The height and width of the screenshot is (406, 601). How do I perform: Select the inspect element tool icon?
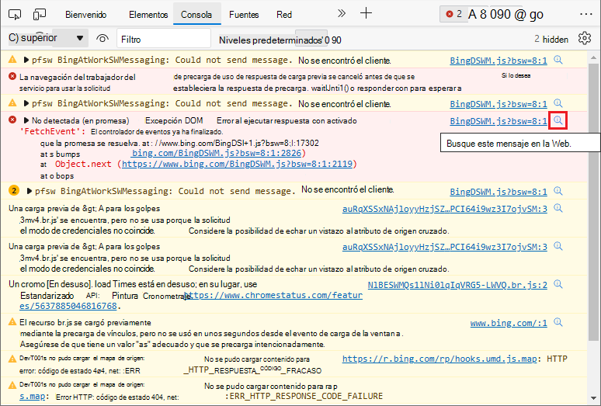[x=15, y=15]
